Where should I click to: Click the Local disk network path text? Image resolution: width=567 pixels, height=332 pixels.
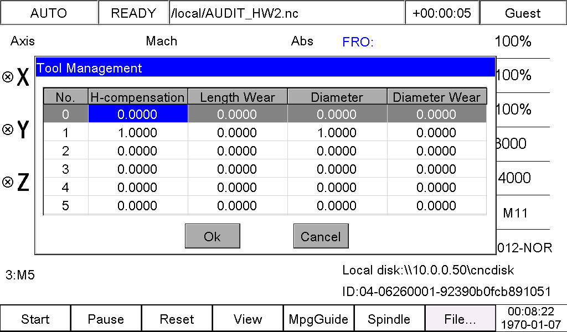428,270
